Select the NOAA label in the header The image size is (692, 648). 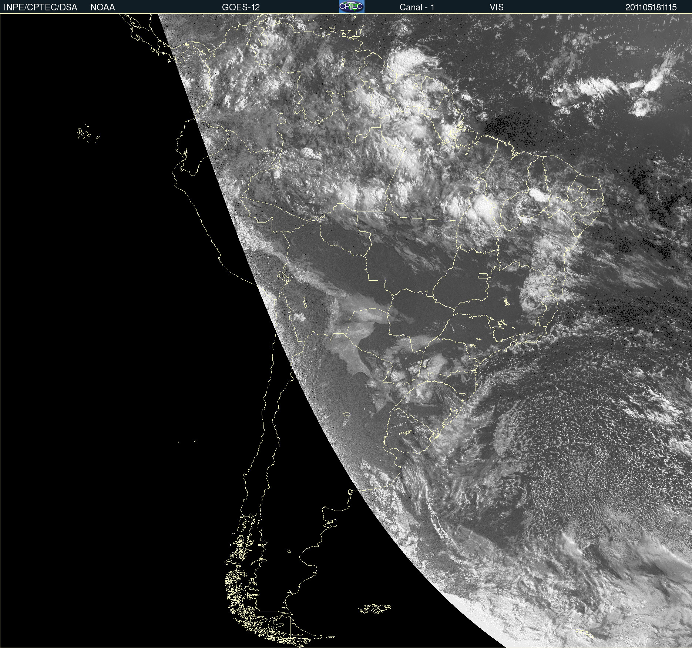click(103, 7)
